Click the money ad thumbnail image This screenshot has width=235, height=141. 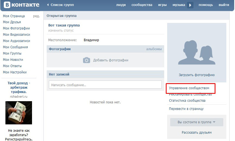click(x=19, y=113)
